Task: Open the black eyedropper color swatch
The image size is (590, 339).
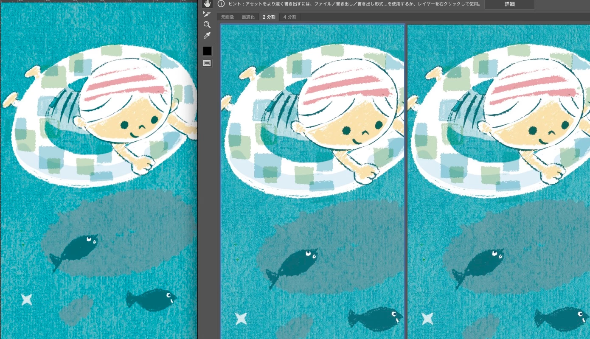Action: click(x=207, y=51)
